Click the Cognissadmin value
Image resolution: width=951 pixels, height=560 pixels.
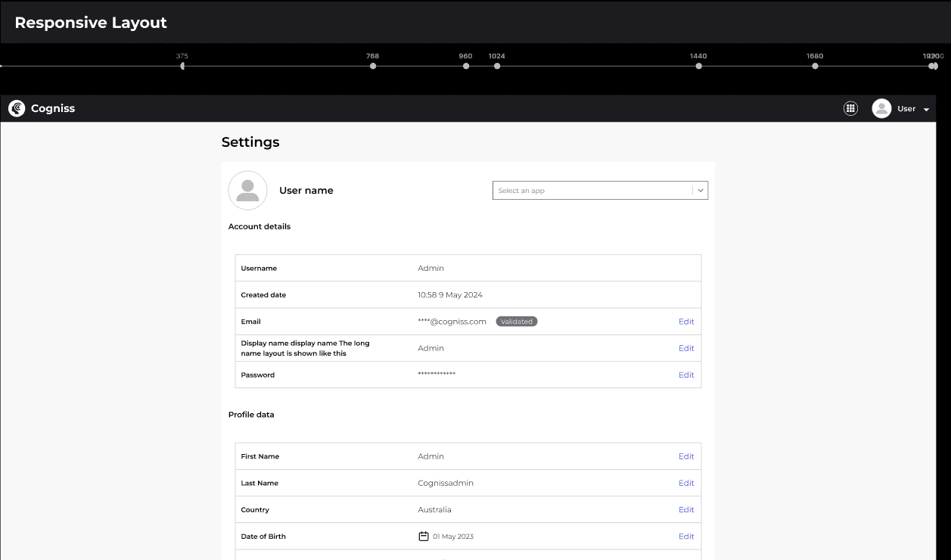[x=446, y=483]
